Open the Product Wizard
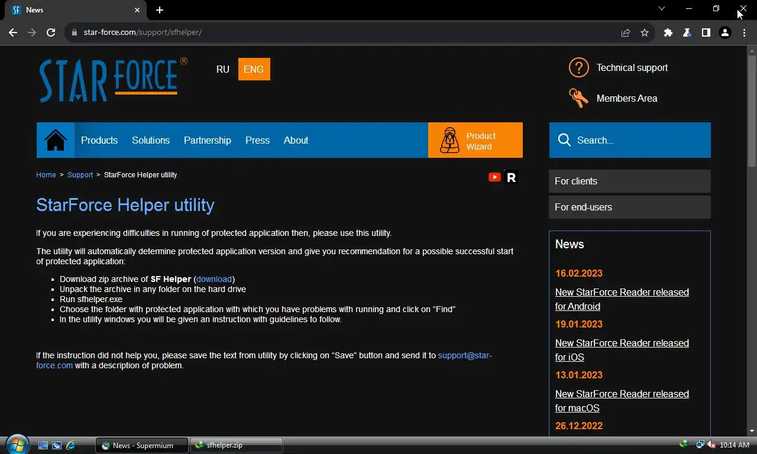 pos(475,140)
